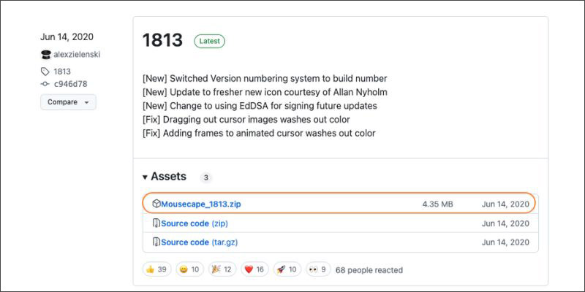Open the c946d78 commit link
The width and height of the screenshot is (585, 292).
pos(70,84)
